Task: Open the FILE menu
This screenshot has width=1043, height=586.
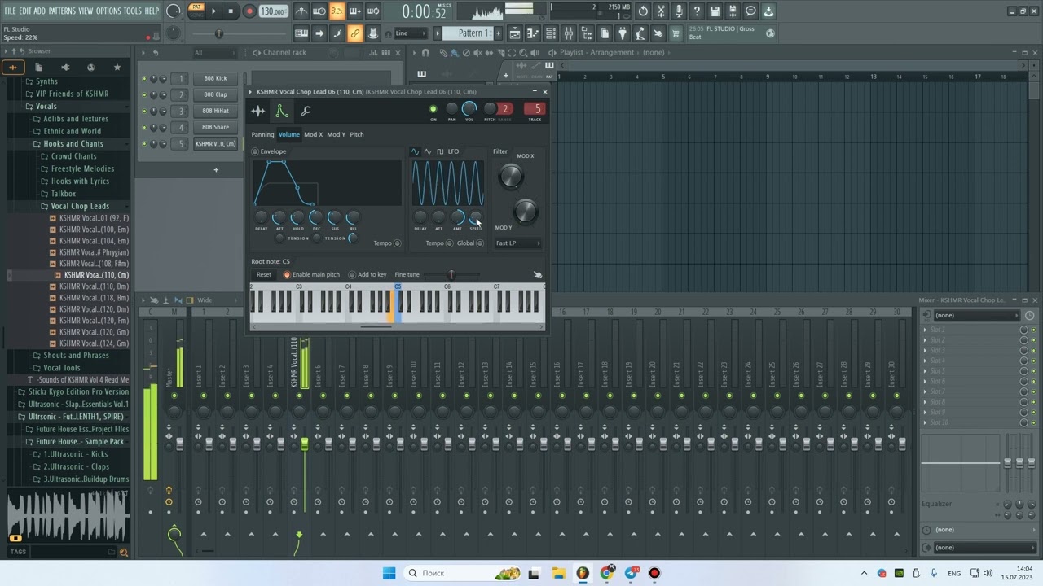Action: (x=10, y=11)
